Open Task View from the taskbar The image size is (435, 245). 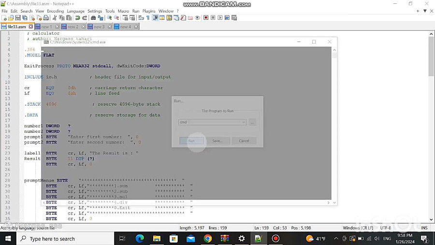coord(122,239)
